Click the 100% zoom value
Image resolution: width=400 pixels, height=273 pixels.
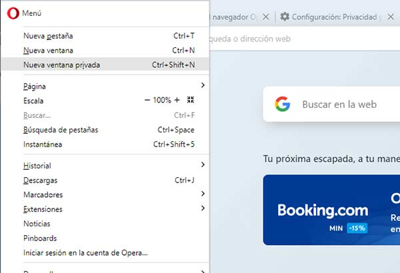[x=162, y=100]
